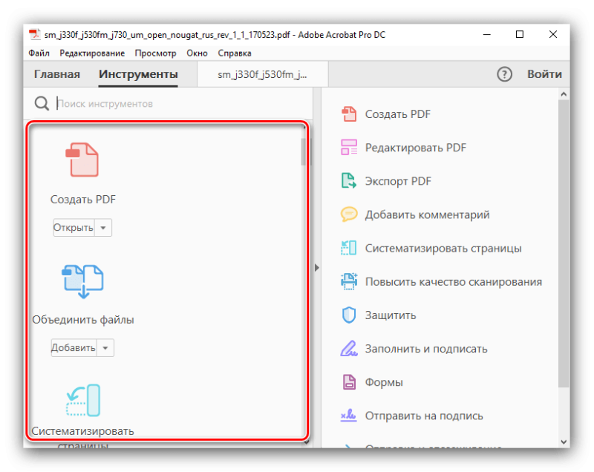Click the Формы icon in the sidebar
594x472 pixels.
tap(349, 382)
